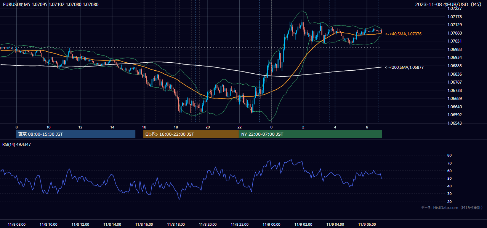
Task: Click hour tick 20 under the price chart
Action: tap(207, 127)
